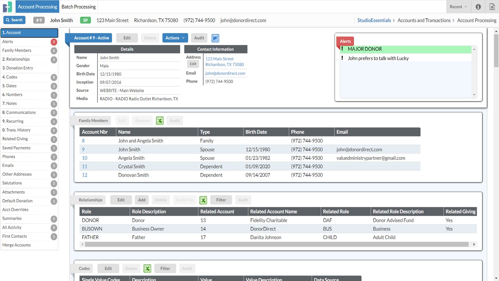499x281 pixels.
Task: Export Family Members to Excel
Action: (x=160, y=121)
